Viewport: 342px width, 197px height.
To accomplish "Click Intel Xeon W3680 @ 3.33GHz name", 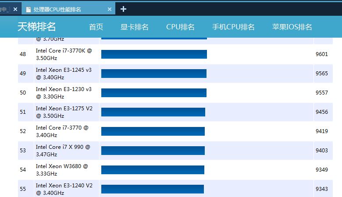I will point(62,170).
